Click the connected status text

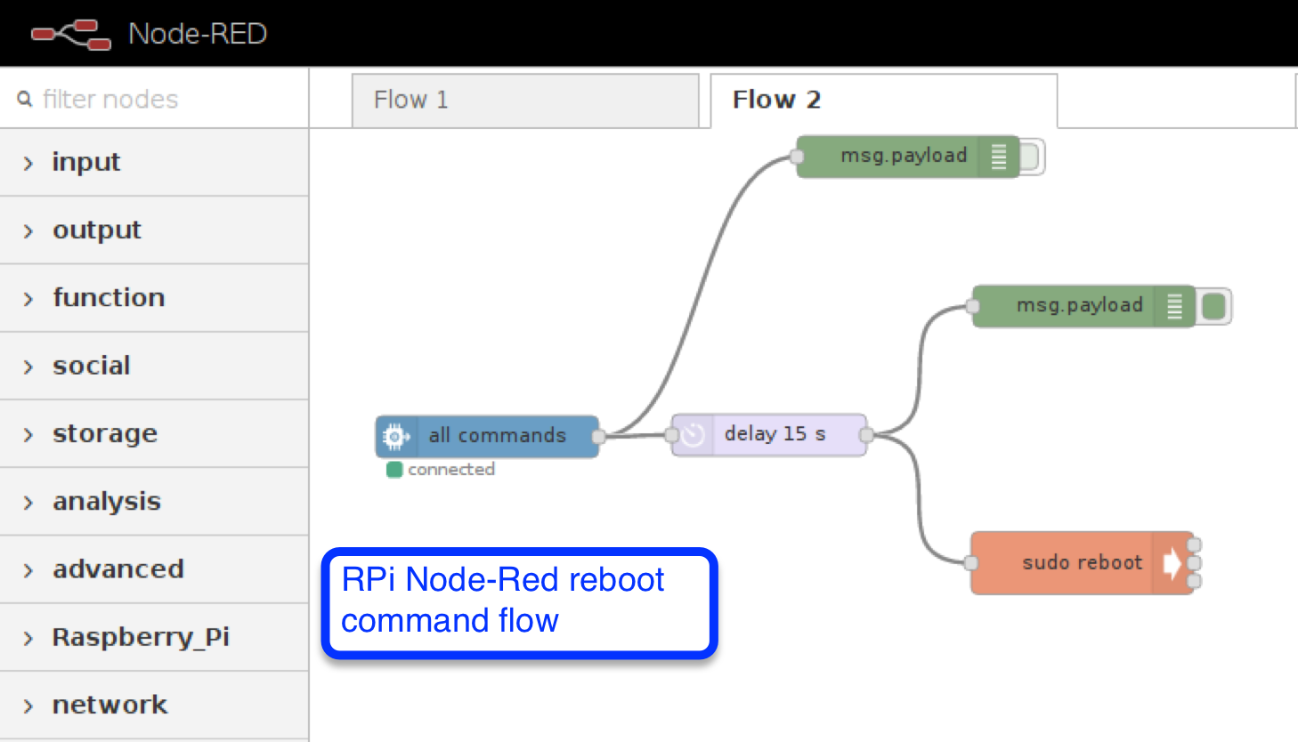click(x=451, y=470)
